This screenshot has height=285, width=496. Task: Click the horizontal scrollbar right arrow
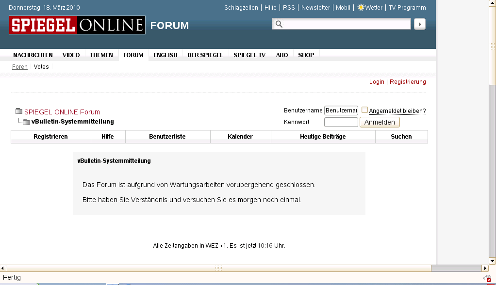pyautogui.click(x=485, y=268)
